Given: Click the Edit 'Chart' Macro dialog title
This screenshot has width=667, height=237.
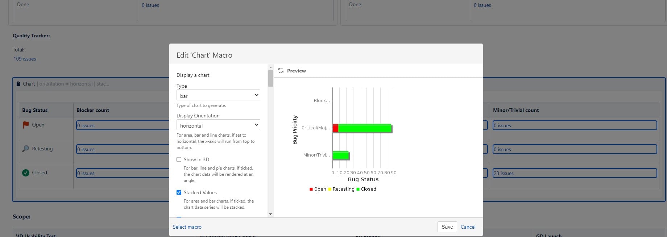Looking at the screenshot, I should [x=204, y=55].
